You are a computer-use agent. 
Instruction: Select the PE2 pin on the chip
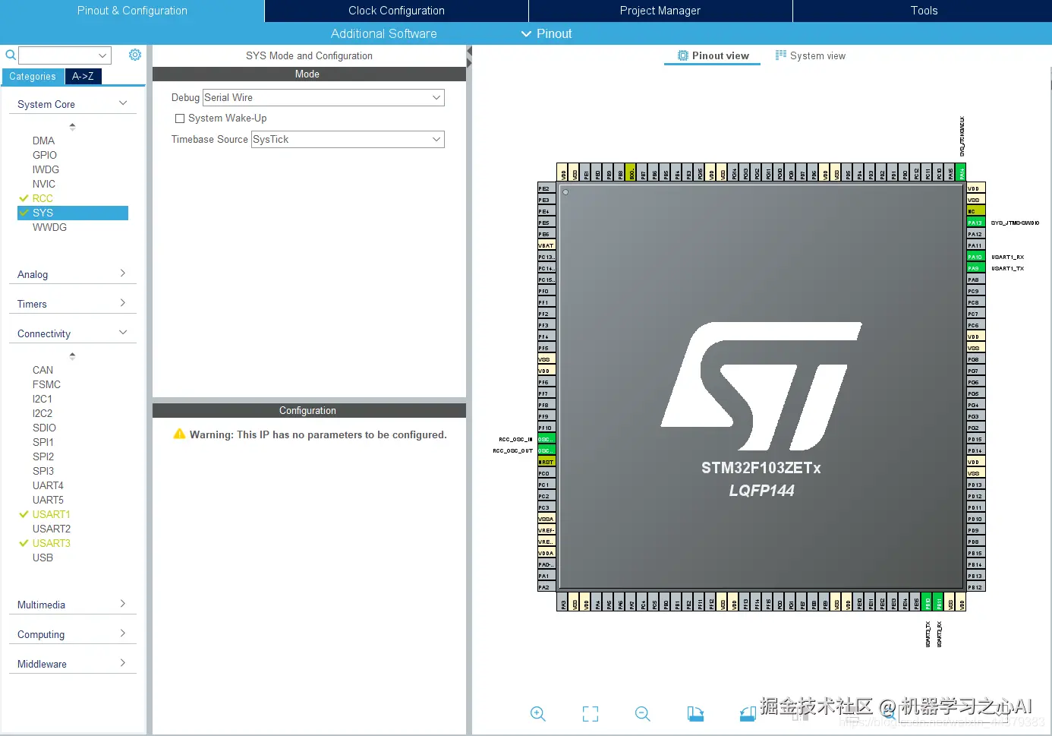(546, 188)
